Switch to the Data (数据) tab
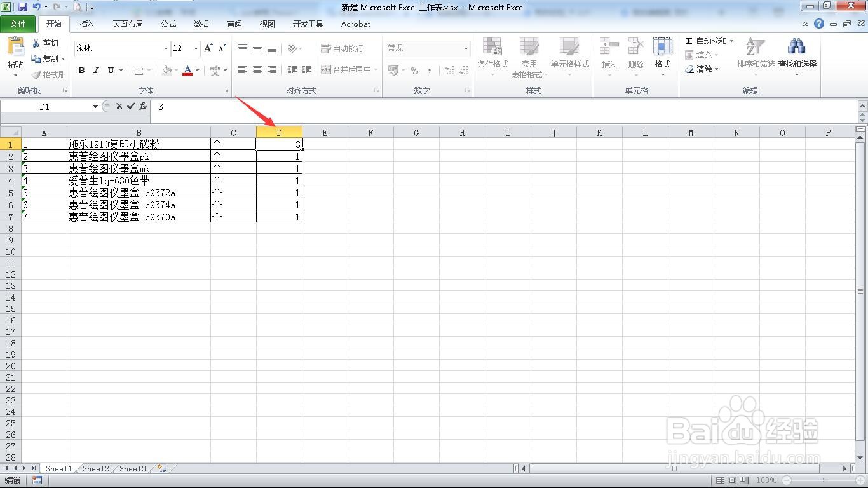This screenshot has width=868, height=488. (201, 24)
